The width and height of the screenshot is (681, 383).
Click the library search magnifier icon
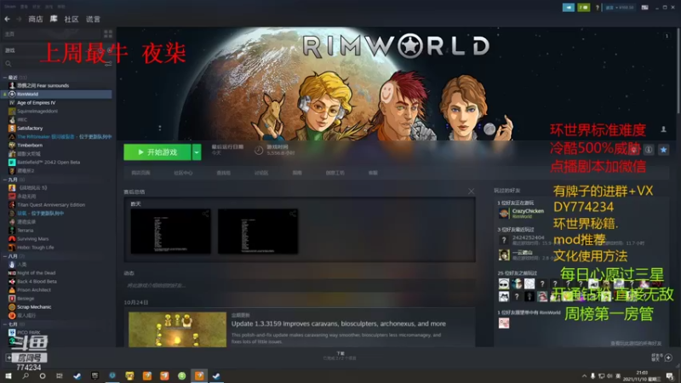[9, 64]
